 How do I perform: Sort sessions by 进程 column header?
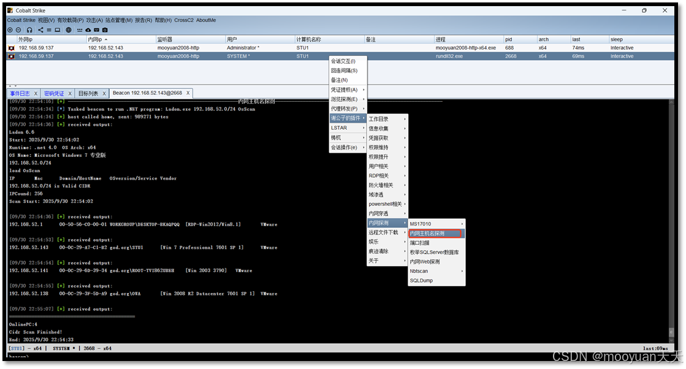(x=468, y=39)
